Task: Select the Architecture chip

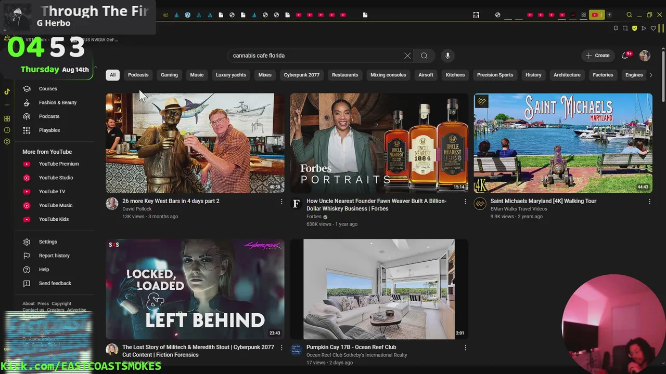Action: tap(567, 75)
